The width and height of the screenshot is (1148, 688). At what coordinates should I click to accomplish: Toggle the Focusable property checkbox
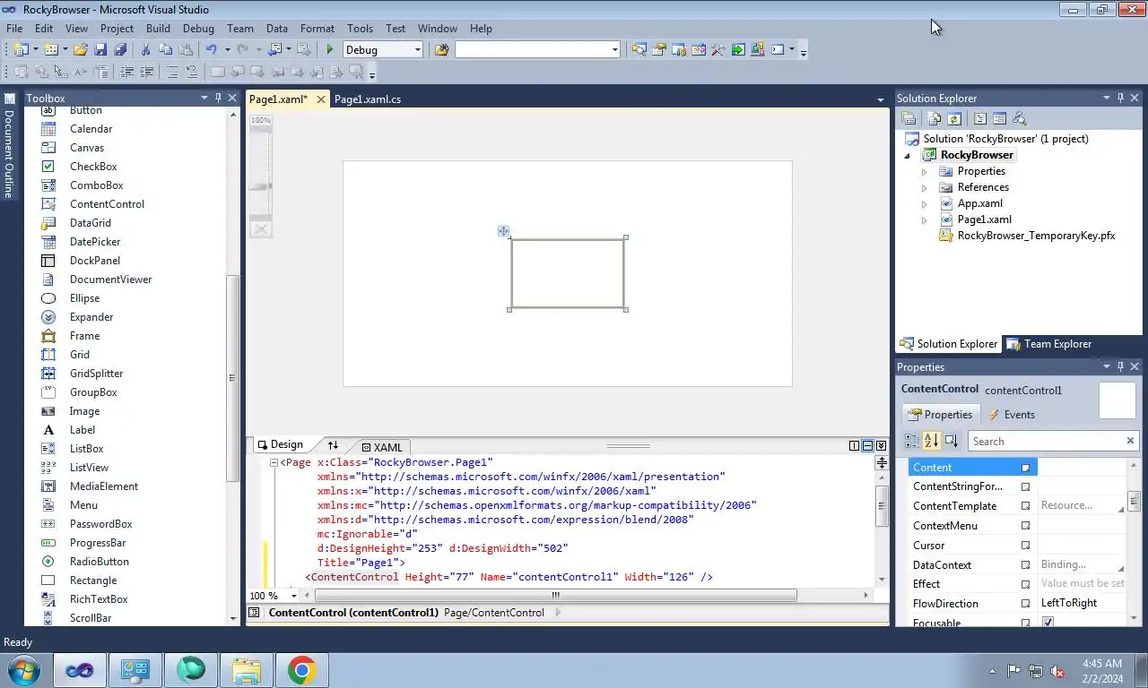point(1048,622)
